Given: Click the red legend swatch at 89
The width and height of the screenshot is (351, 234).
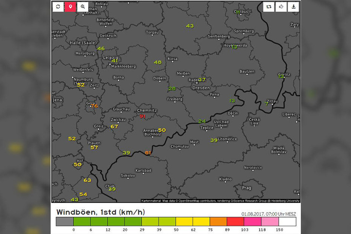Looking at the screenshot, I should click(x=235, y=221).
